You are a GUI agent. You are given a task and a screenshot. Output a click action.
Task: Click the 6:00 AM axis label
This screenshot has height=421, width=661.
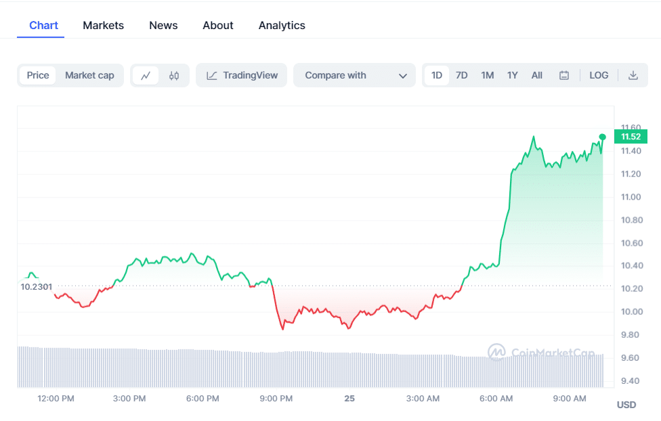(x=496, y=399)
